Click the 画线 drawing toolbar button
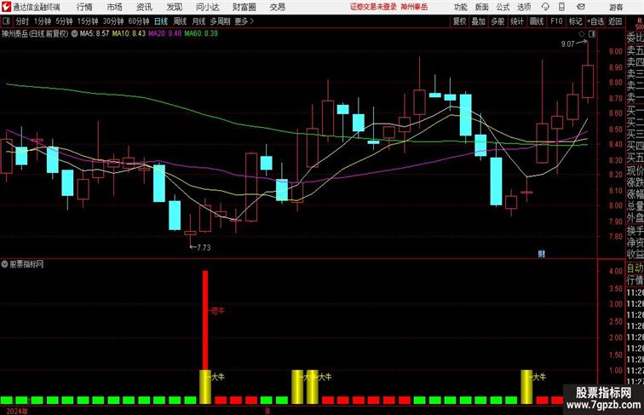Viewport: 644px width, 415px height. click(537, 21)
